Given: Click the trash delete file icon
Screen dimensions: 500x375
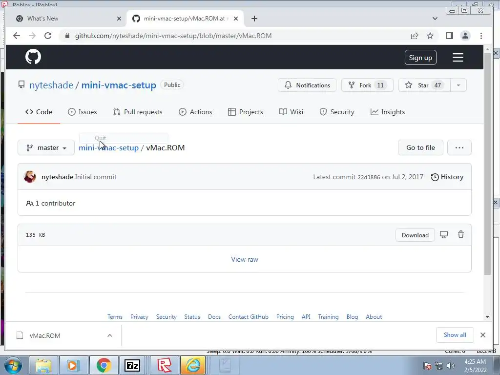Looking at the screenshot, I should click(x=461, y=235).
